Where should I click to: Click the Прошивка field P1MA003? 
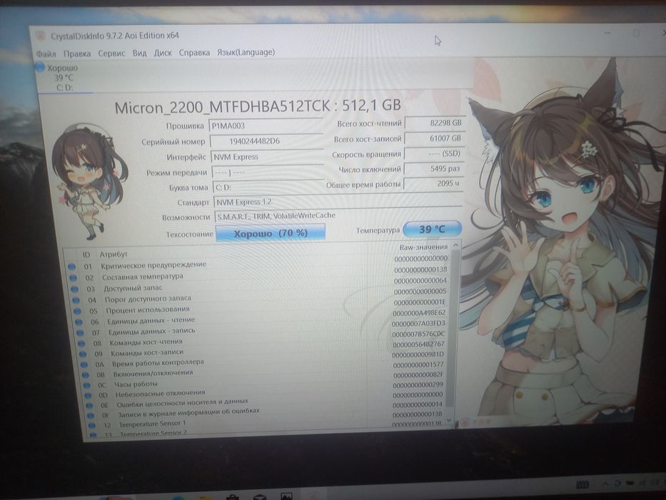(266, 126)
